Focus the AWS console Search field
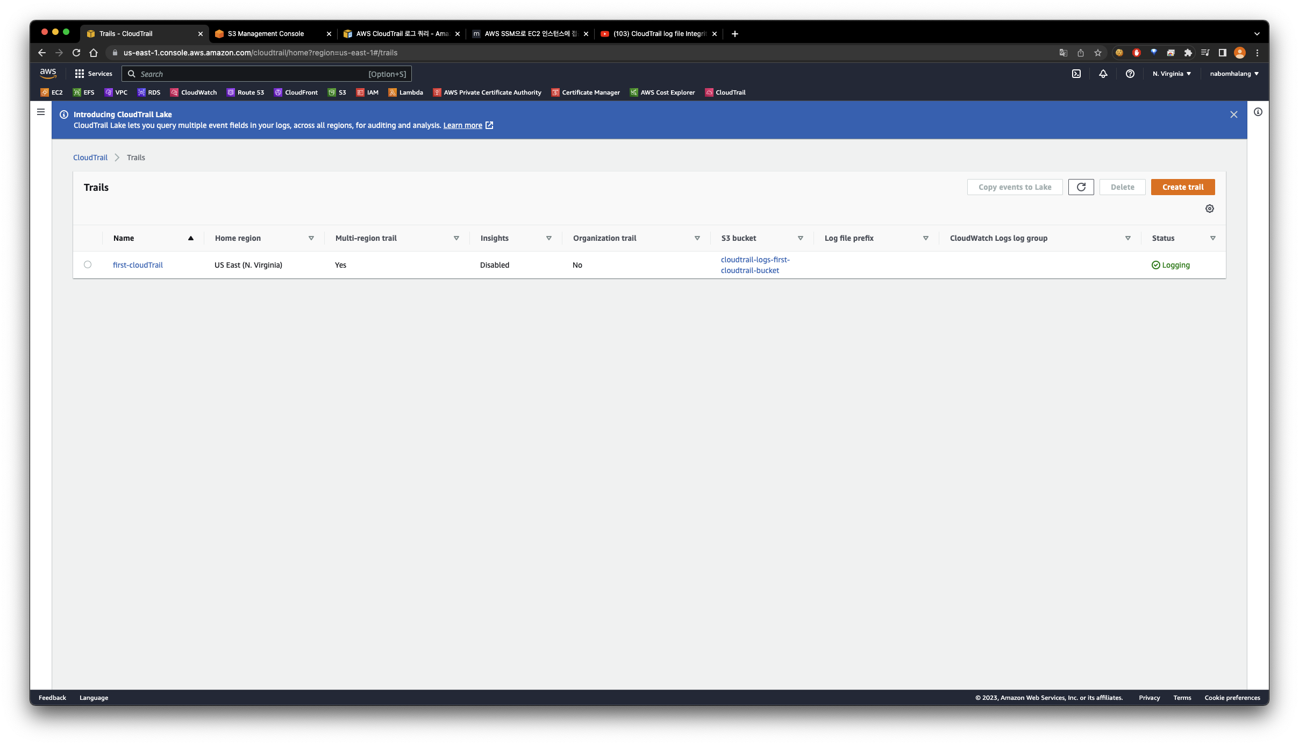 click(267, 74)
